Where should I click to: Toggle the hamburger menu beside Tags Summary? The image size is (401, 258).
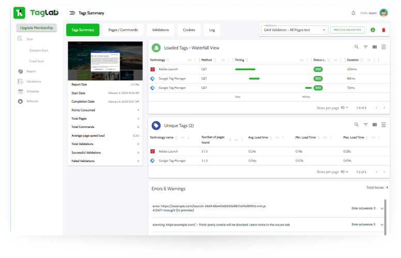click(x=72, y=13)
